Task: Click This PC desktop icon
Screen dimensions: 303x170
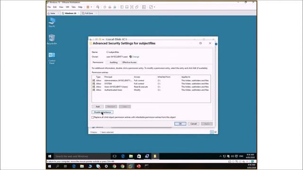Action: click(52, 22)
